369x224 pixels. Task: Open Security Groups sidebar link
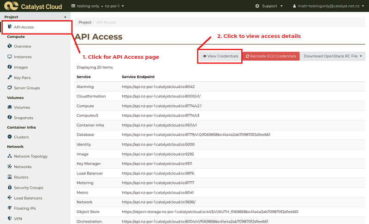(29, 188)
